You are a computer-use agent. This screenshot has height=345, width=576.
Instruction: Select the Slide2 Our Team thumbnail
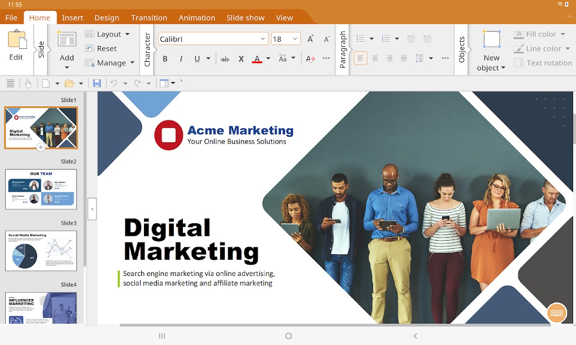(x=41, y=189)
